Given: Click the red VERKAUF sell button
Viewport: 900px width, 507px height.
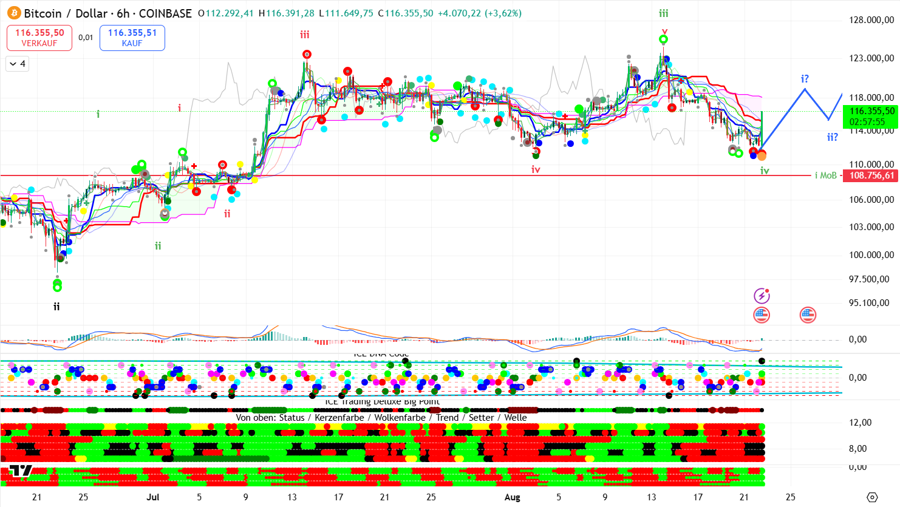Looking at the screenshot, I should coord(39,38).
